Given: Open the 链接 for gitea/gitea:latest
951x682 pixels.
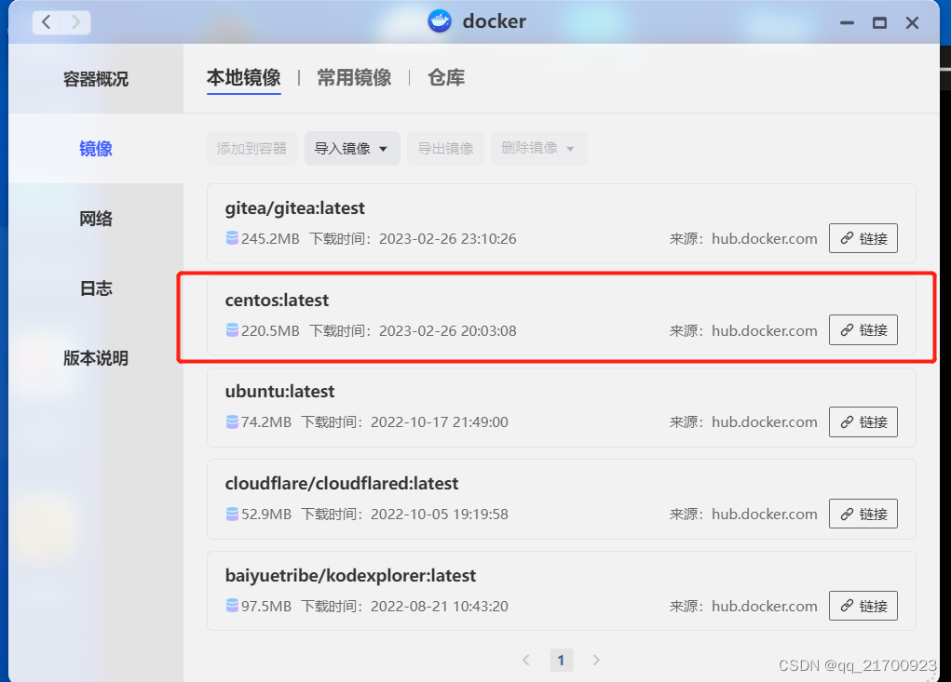Looking at the screenshot, I should 863,238.
